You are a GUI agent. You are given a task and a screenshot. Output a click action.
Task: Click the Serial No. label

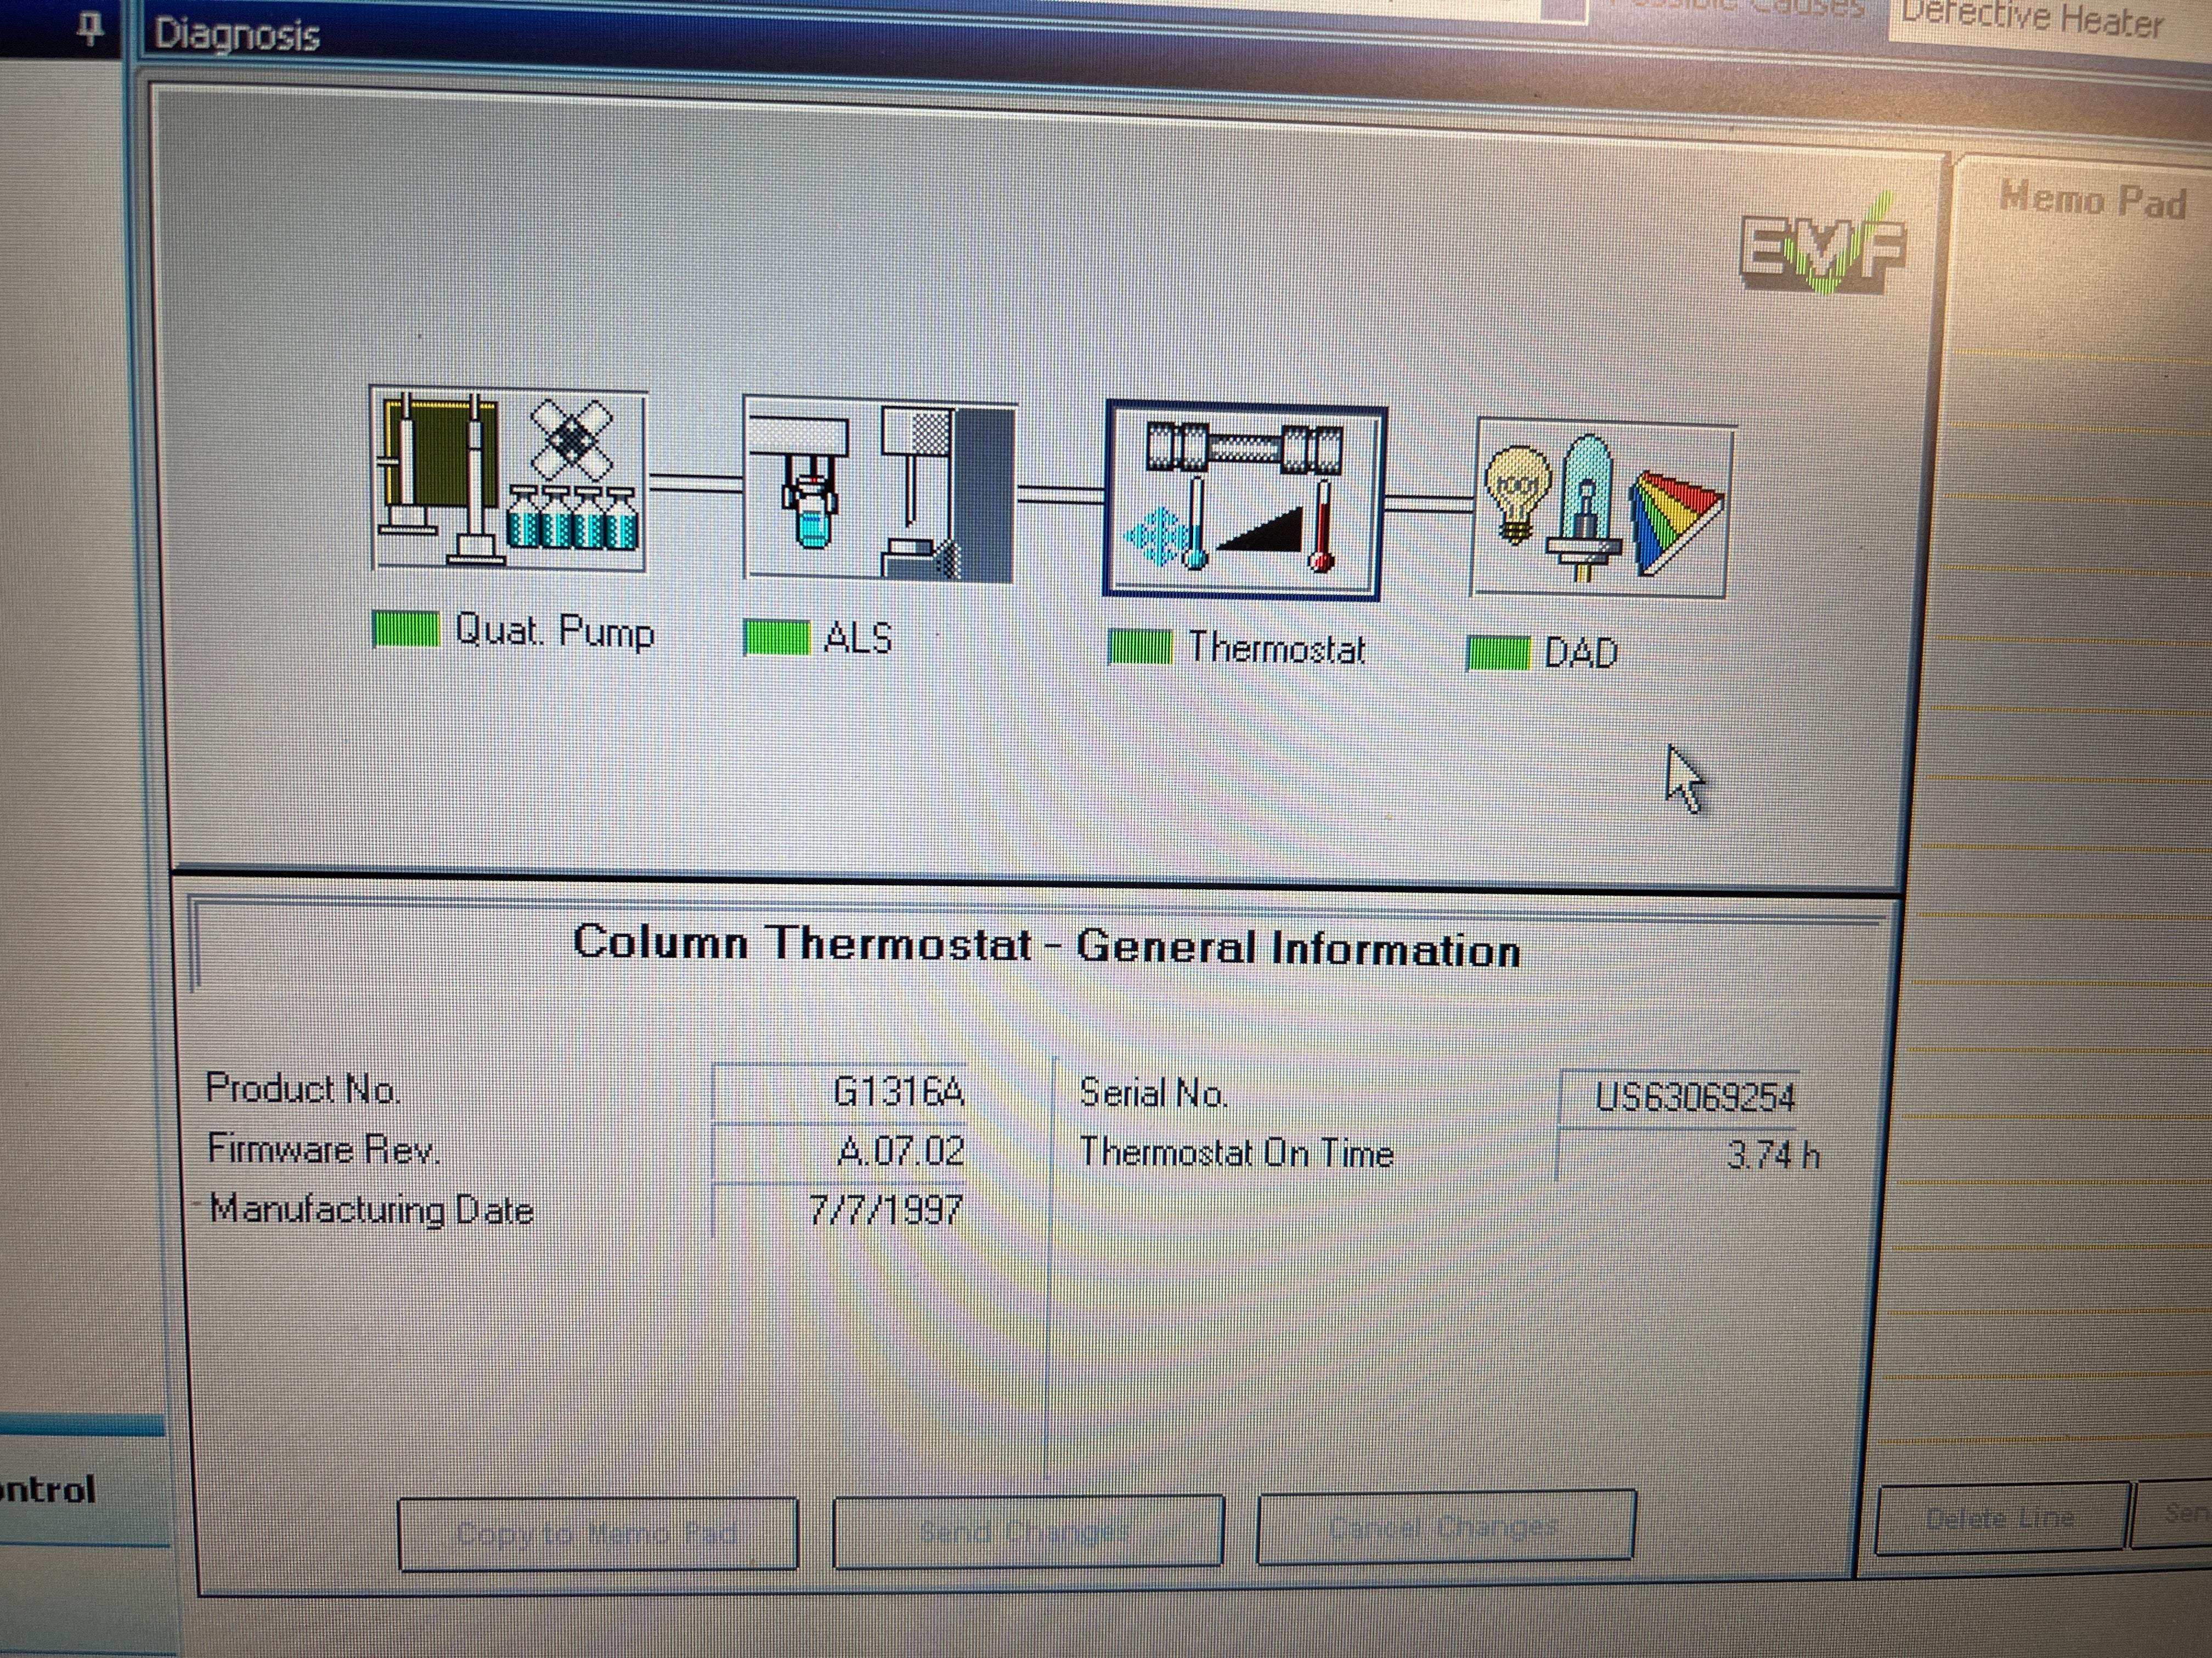[1153, 1093]
